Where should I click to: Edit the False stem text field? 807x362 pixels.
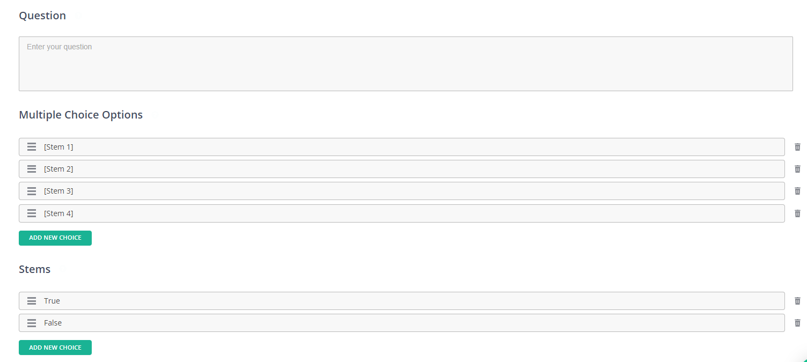pyautogui.click(x=402, y=323)
